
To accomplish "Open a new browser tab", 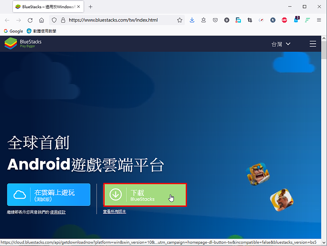I will [x=90, y=7].
